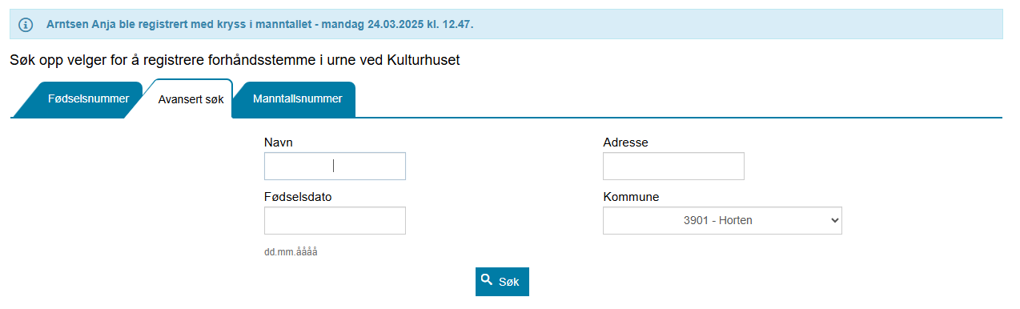Click the info icon in the notification banner

[x=26, y=24]
